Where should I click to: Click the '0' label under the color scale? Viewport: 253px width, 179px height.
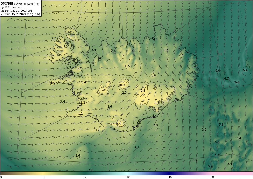click(1, 177)
